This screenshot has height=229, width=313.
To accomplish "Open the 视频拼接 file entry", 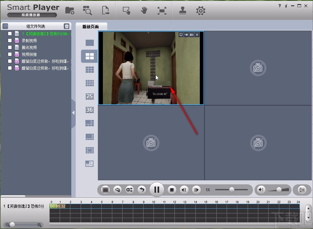I will pyautogui.click(x=29, y=54).
